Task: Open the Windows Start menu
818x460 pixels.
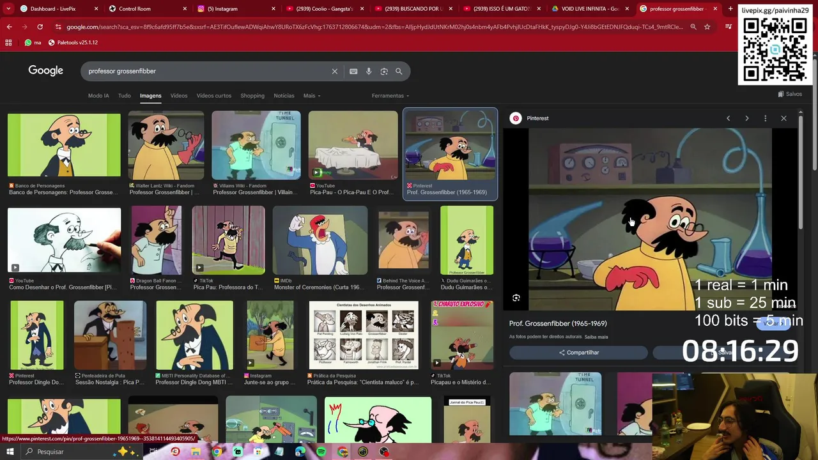Action: click(10, 452)
